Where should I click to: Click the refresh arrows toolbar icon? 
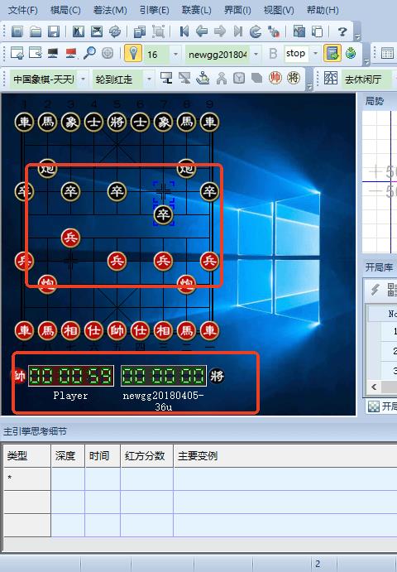[x=115, y=31]
